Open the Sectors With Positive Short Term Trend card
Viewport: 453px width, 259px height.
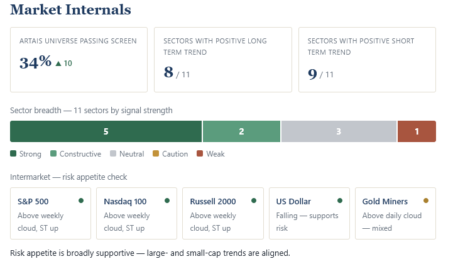(x=367, y=60)
